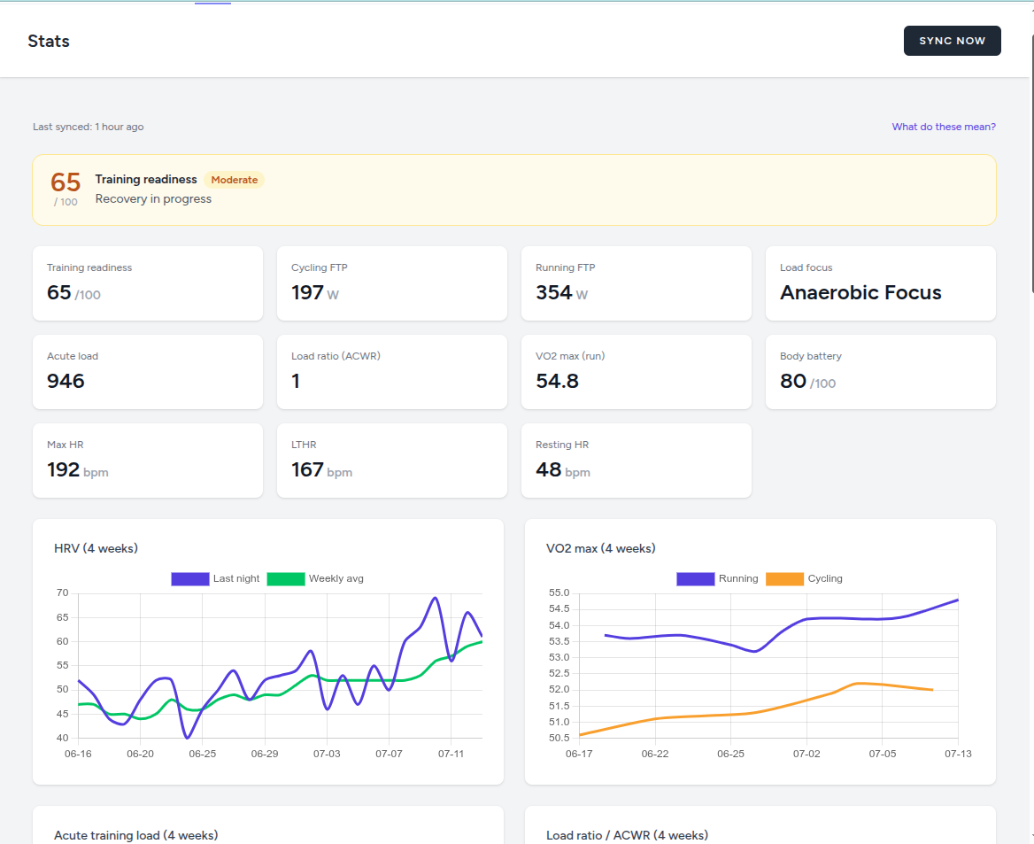Click the Load ratio (ACWR) card label
The height and width of the screenshot is (844, 1034).
tap(336, 356)
